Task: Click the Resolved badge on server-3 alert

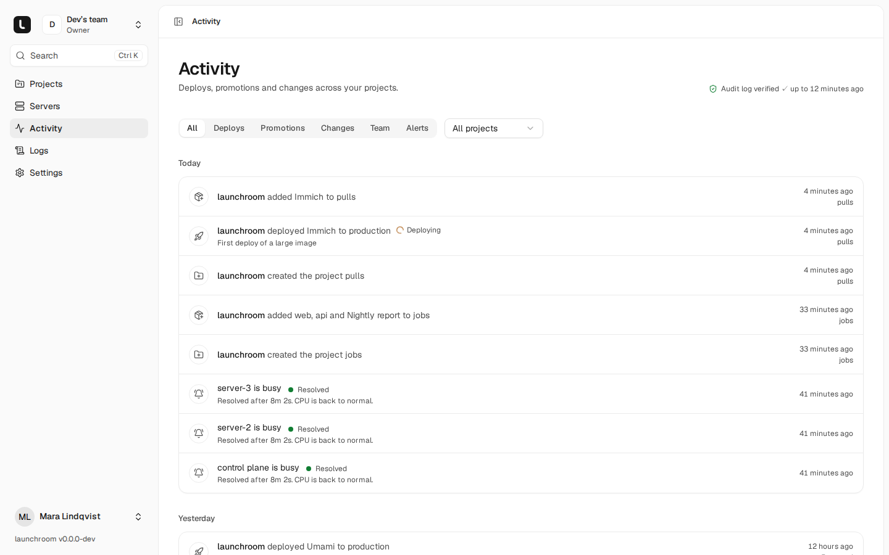Action: [x=309, y=390]
